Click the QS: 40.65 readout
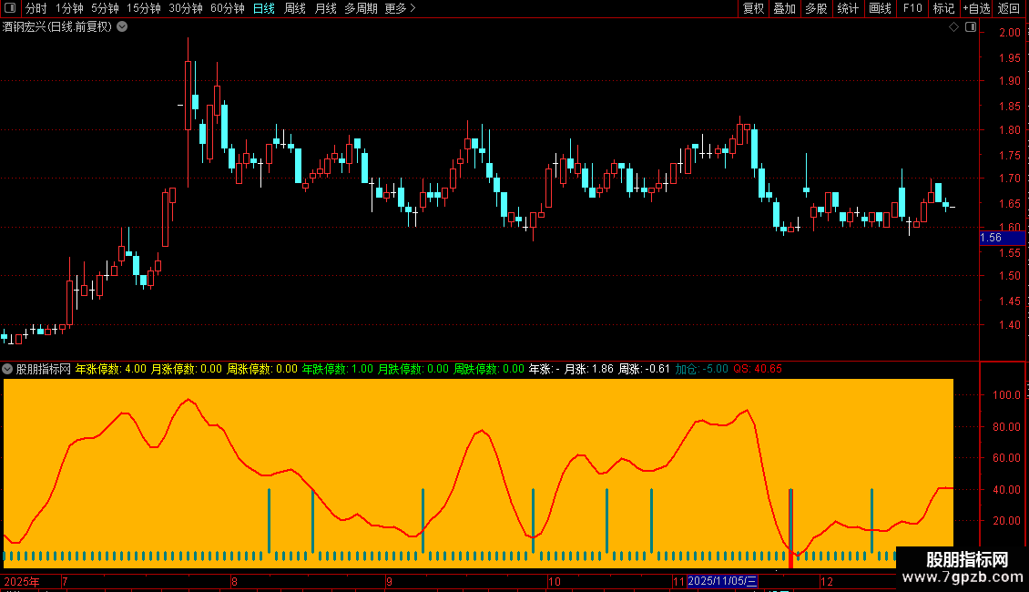 point(758,369)
